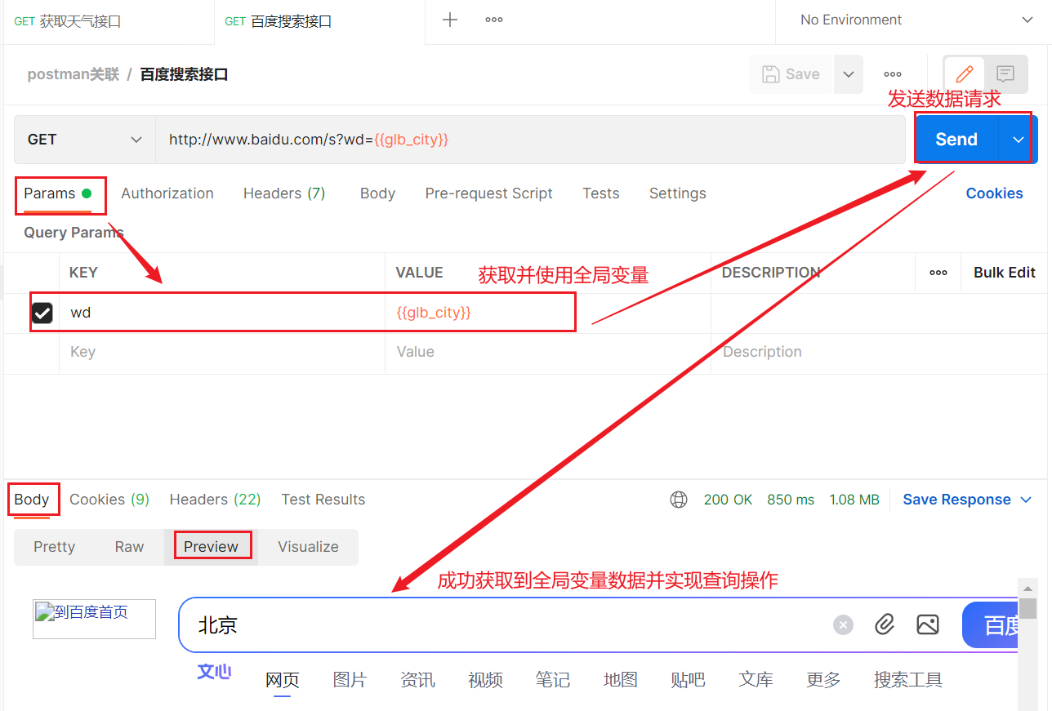Uncheck the wd parameter checkbox
This screenshot has height=711, width=1052.
pos(42,313)
